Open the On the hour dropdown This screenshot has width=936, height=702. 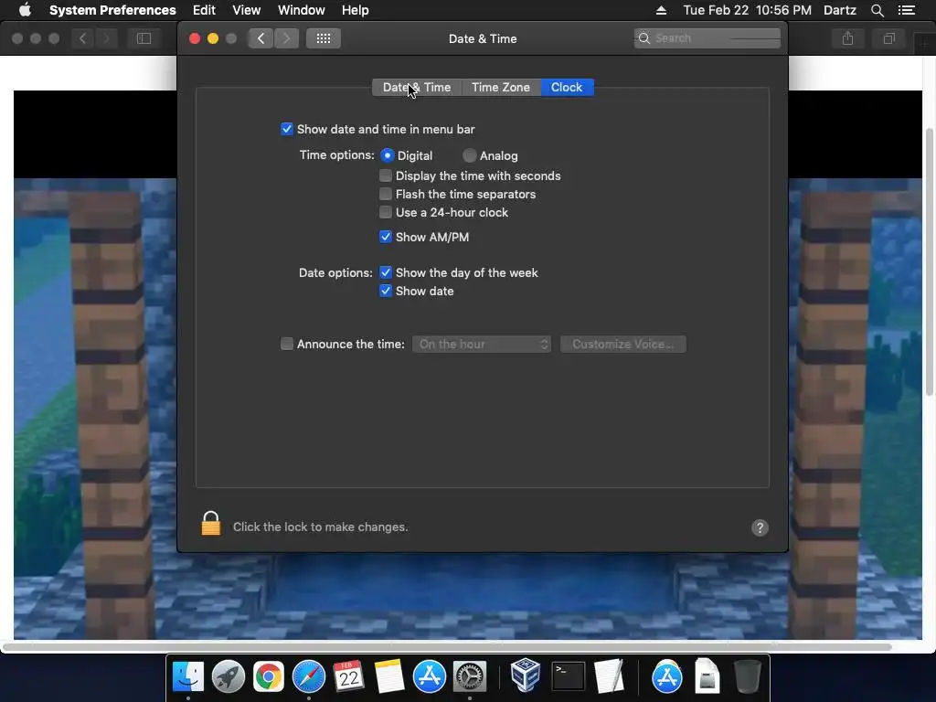tap(482, 344)
